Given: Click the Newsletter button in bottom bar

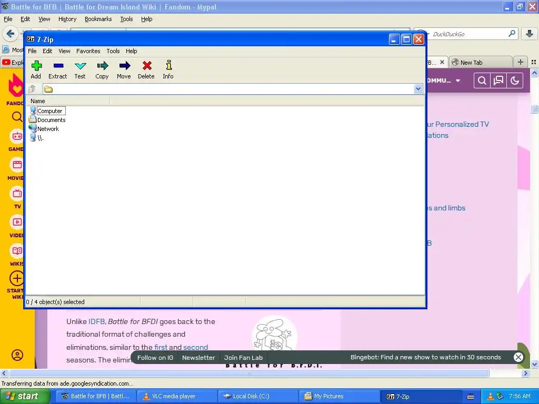Looking at the screenshot, I should [x=198, y=358].
